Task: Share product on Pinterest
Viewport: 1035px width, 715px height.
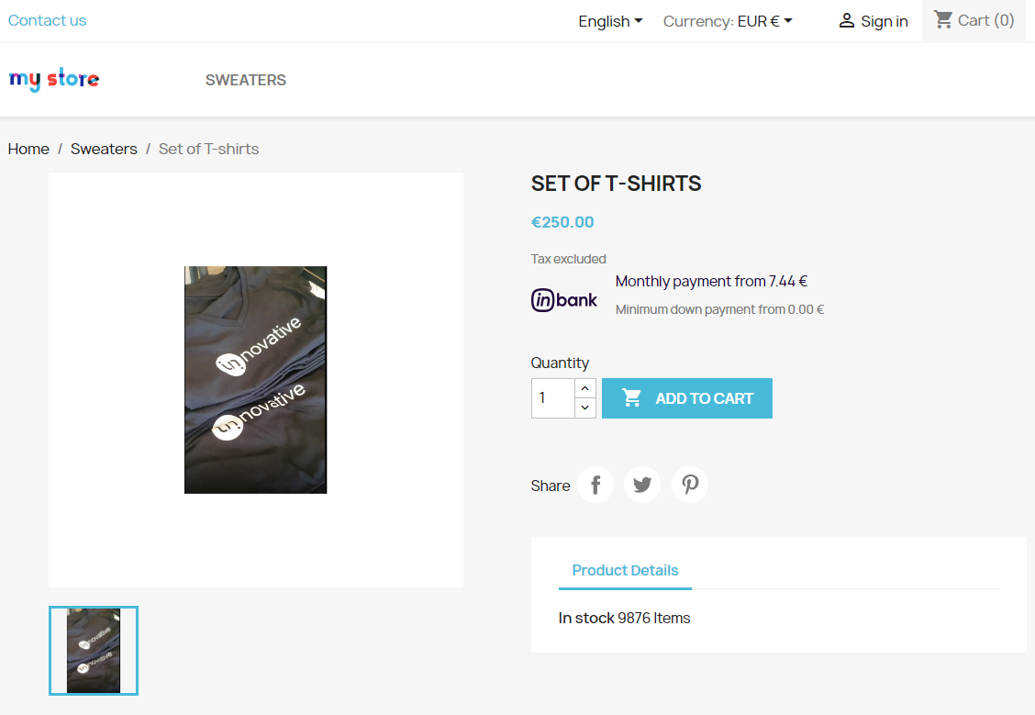Action: point(690,485)
